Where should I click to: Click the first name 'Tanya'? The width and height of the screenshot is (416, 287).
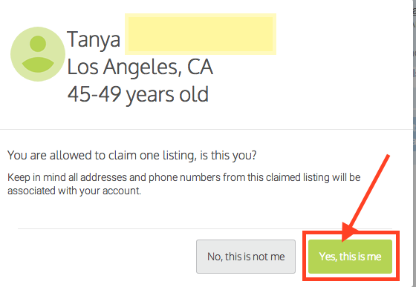(x=94, y=39)
